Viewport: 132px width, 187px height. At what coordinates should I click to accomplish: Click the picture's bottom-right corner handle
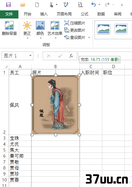click(80, 135)
